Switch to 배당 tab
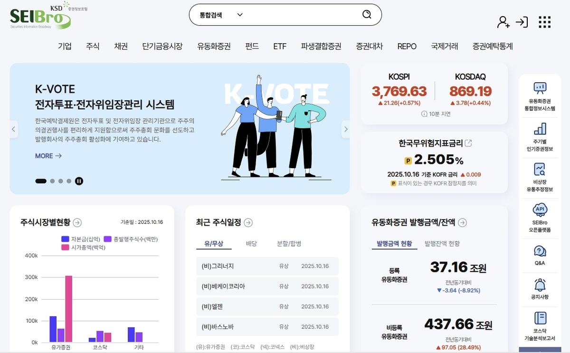The image size is (570, 353). coord(251,244)
